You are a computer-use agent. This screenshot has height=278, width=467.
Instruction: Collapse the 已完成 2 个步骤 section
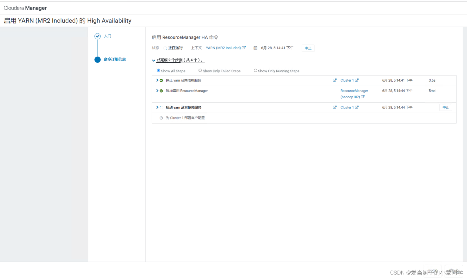[154, 60]
